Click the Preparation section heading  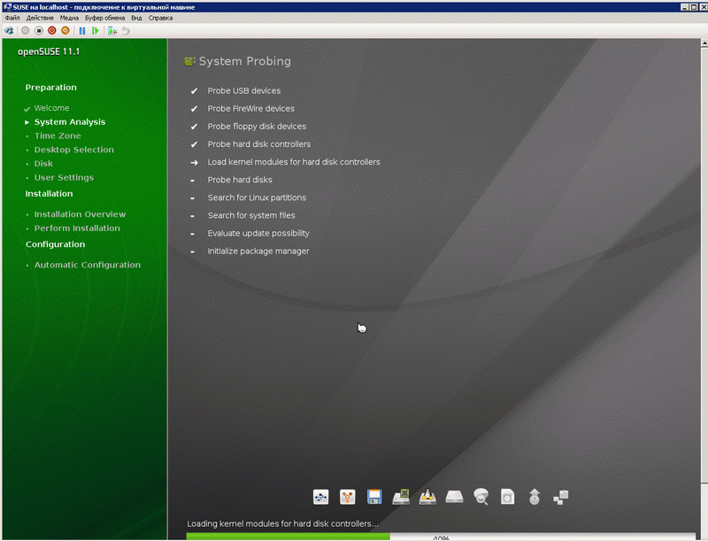51,88
